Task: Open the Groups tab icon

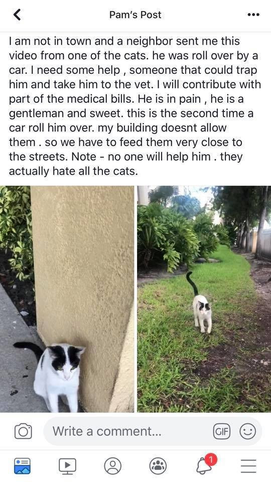Action: click(x=158, y=466)
